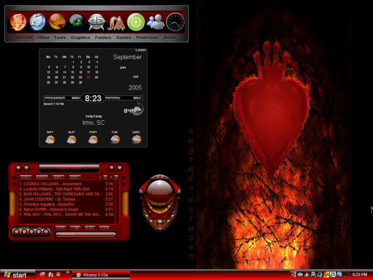Open the analog clock dock icon
Image resolution: width=373 pixels, height=280 pixels.
[175, 22]
